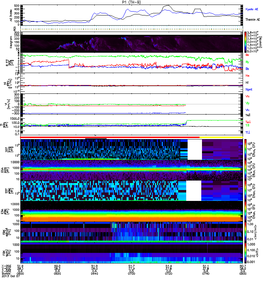Click the green By legend label

click(x=247, y=62)
